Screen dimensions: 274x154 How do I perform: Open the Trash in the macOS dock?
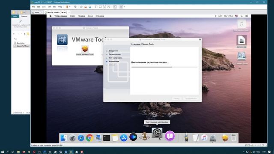pyautogui.click(x=234, y=138)
